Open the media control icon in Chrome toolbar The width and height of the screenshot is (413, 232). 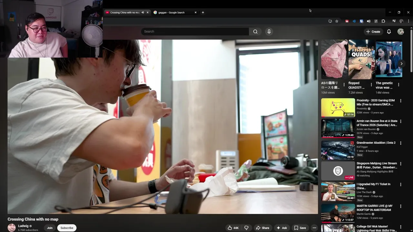[394, 21]
